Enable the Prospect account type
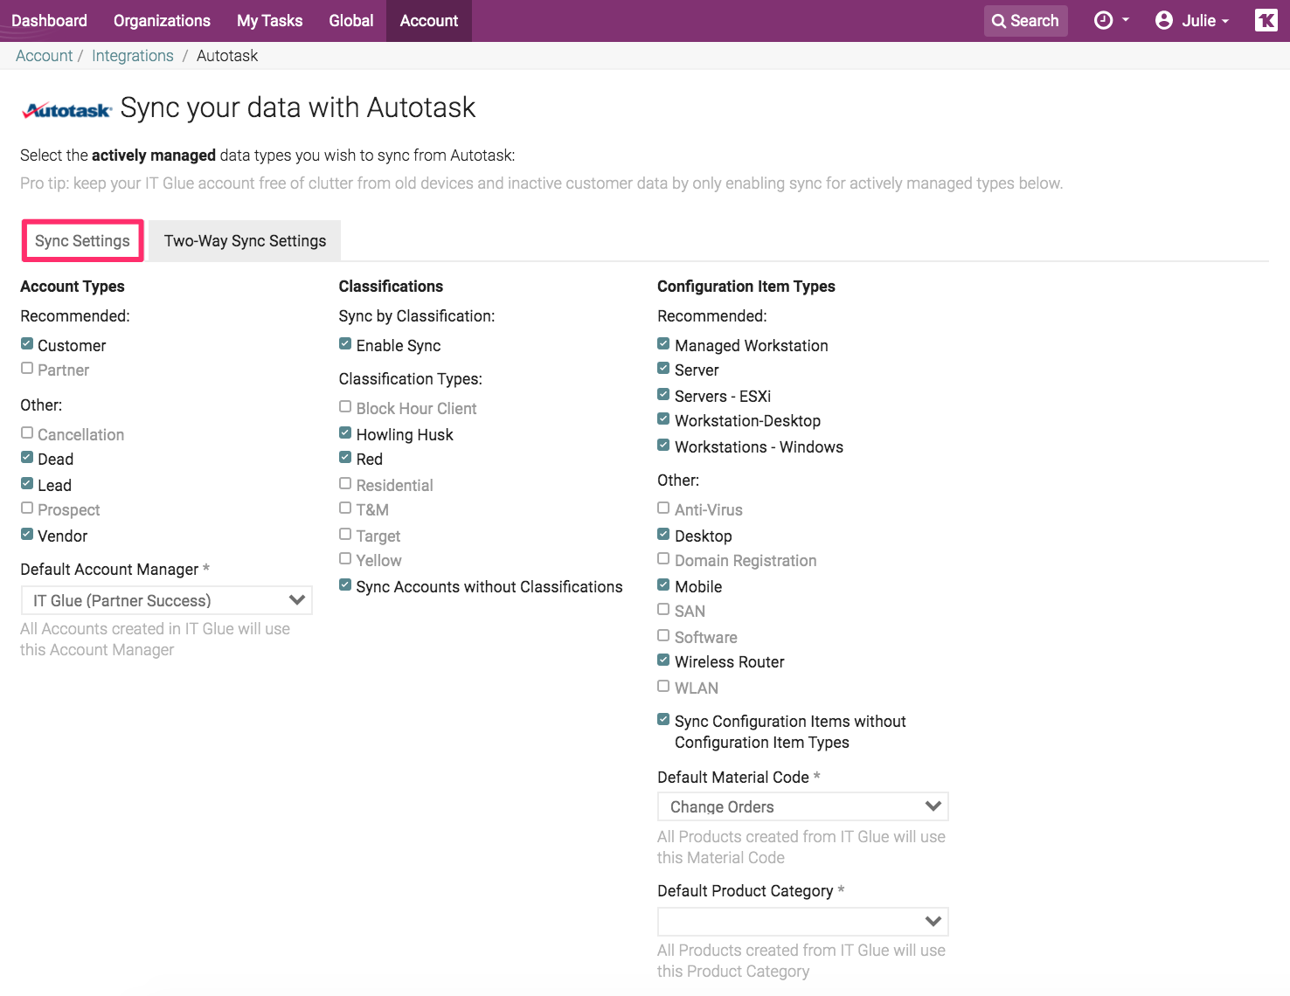This screenshot has height=996, width=1290. tap(27, 508)
